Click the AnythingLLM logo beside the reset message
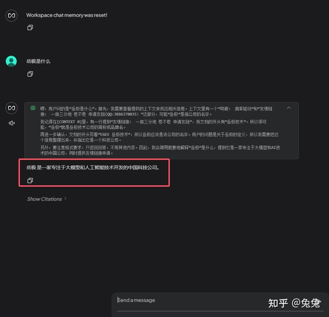 (x=11, y=15)
